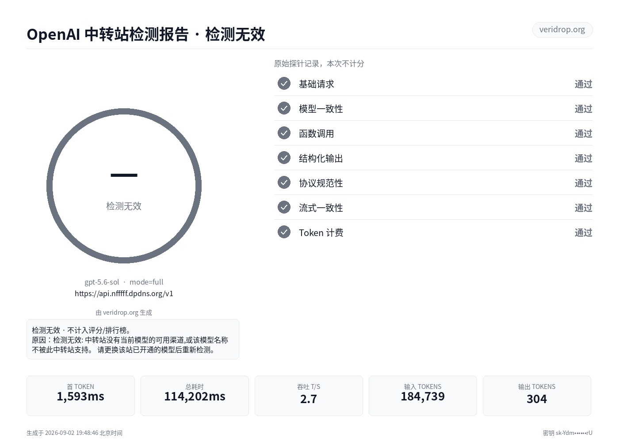Click the masked key sk-Ydm text
Viewport: 619px width, 442px height.
[x=568, y=433]
